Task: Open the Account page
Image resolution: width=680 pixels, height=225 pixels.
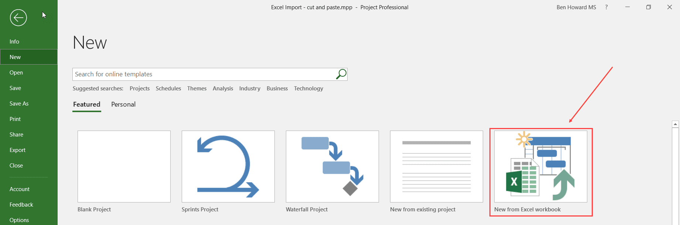Action: tap(29, 189)
